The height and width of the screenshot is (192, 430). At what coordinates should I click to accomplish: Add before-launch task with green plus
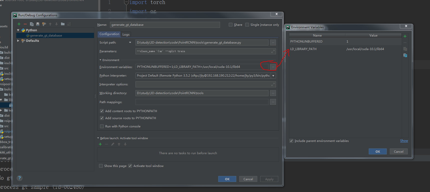coord(100,144)
